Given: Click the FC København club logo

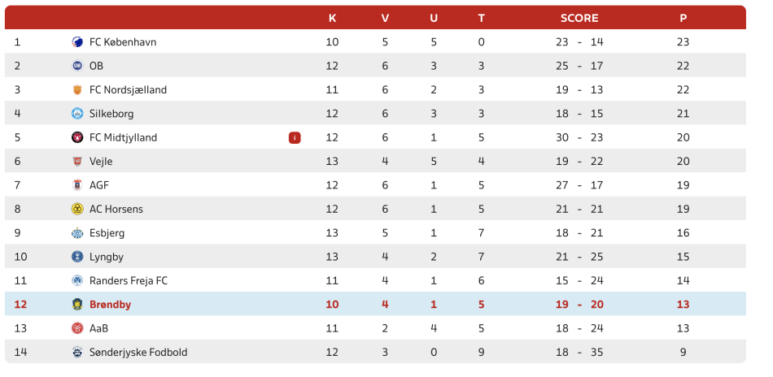Looking at the screenshot, I should 77,42.
